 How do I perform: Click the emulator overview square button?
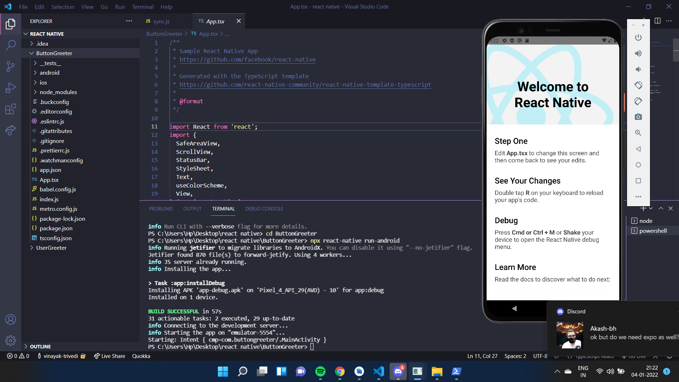click(638, 181)
